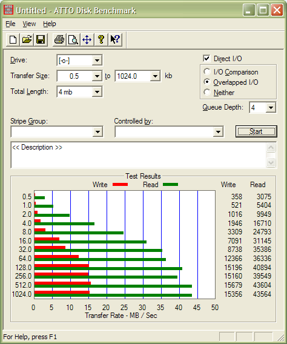Start the disk benchmark
Screen dimensions: 287x344
point(256,131)
